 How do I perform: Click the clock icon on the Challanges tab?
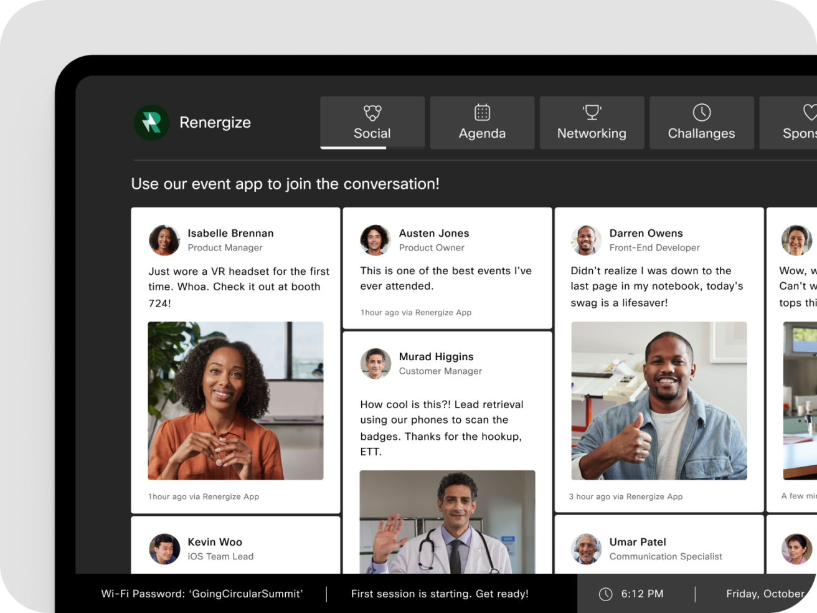coord(702,112)
